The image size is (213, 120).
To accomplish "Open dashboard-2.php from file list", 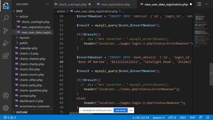I will coord(31,101).
